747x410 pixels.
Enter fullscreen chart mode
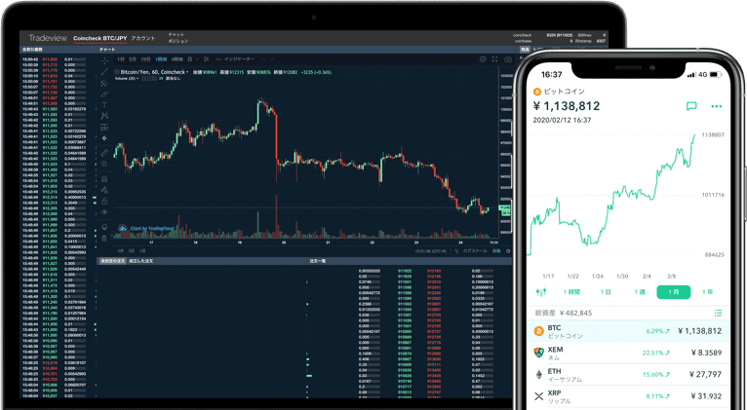pos(494,59)
